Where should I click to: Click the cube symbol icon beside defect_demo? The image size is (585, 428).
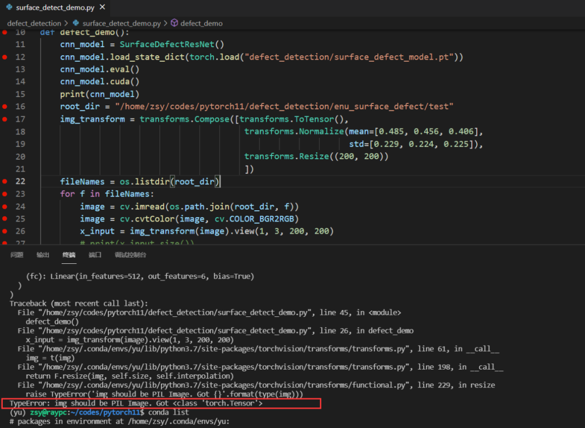point(174,23)
